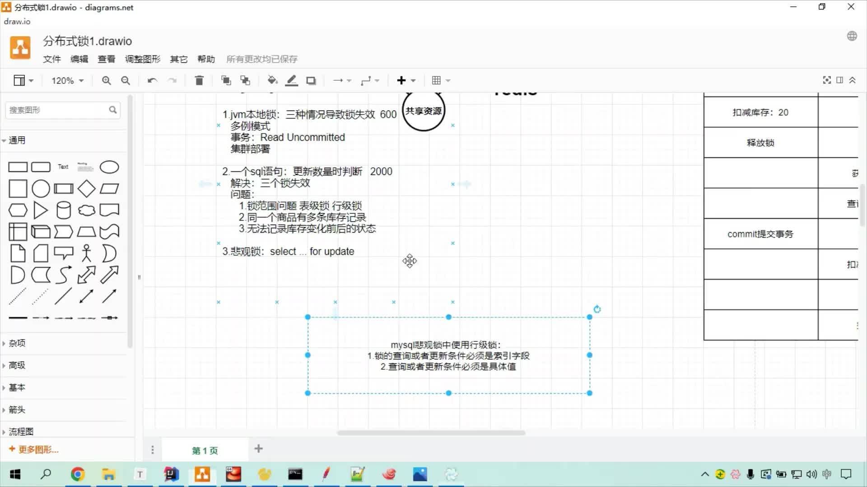Open connection arrow style dropdown
The height and width of the screenshot is (487, 867).
[342, 81]
